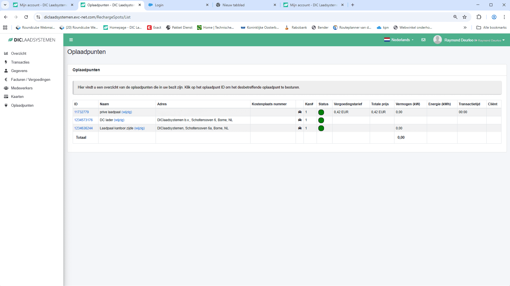
Task: Open Chrome three-dot menu
Action: [504, 17]
